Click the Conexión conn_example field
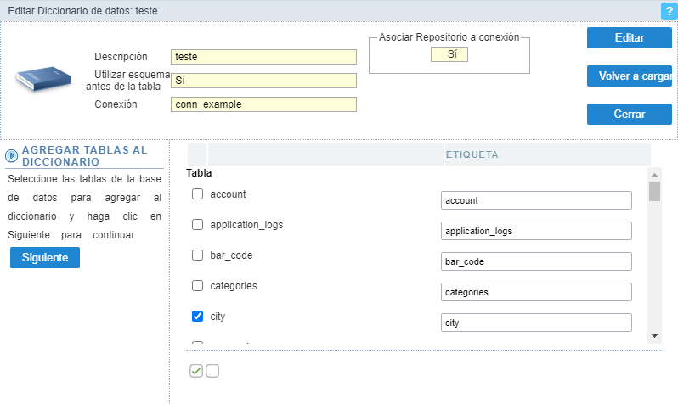Viewport: 678px width, 404px height. pos(263,104)
